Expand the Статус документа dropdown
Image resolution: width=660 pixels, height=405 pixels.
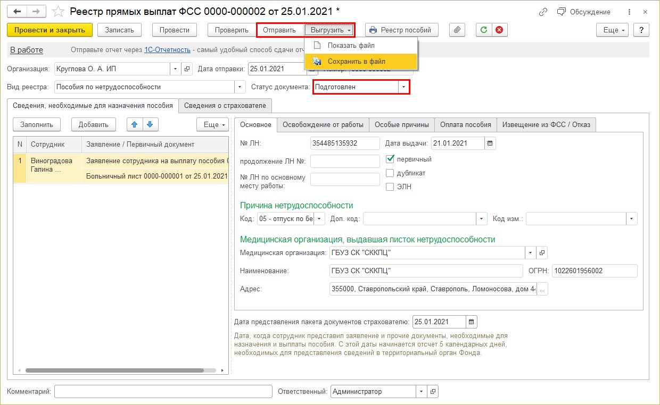403,87
